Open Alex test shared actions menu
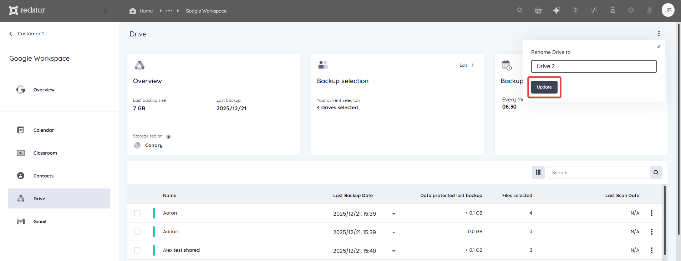This screenshot has height=261, width=681. pos(651,250)
